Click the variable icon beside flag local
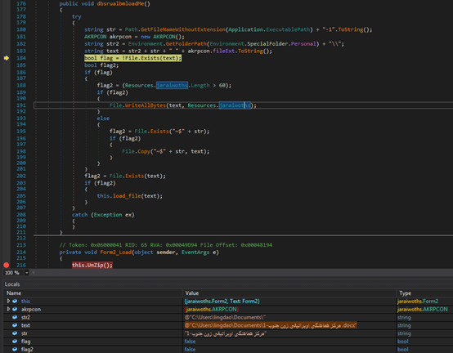The image size is (453, 353). pyautogui.click(x=15, y=342)
